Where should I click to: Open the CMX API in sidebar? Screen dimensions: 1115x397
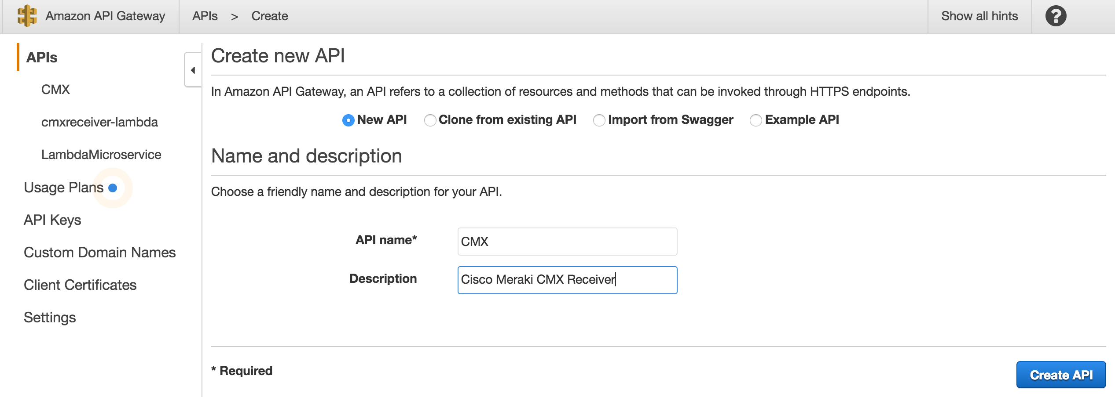(55, 90)
